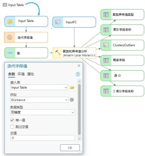Screen dimensions: 145x156
Task: Select the 源 ID node label
Action: coord(117,76)
